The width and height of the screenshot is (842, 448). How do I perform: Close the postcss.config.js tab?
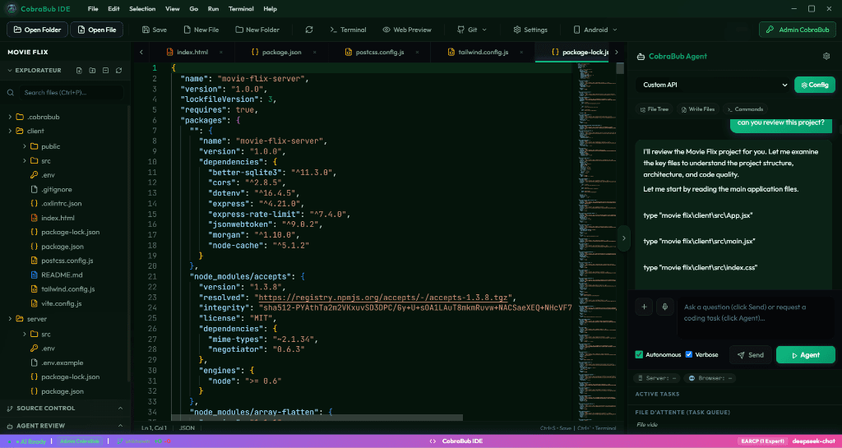tap(417, 52)
